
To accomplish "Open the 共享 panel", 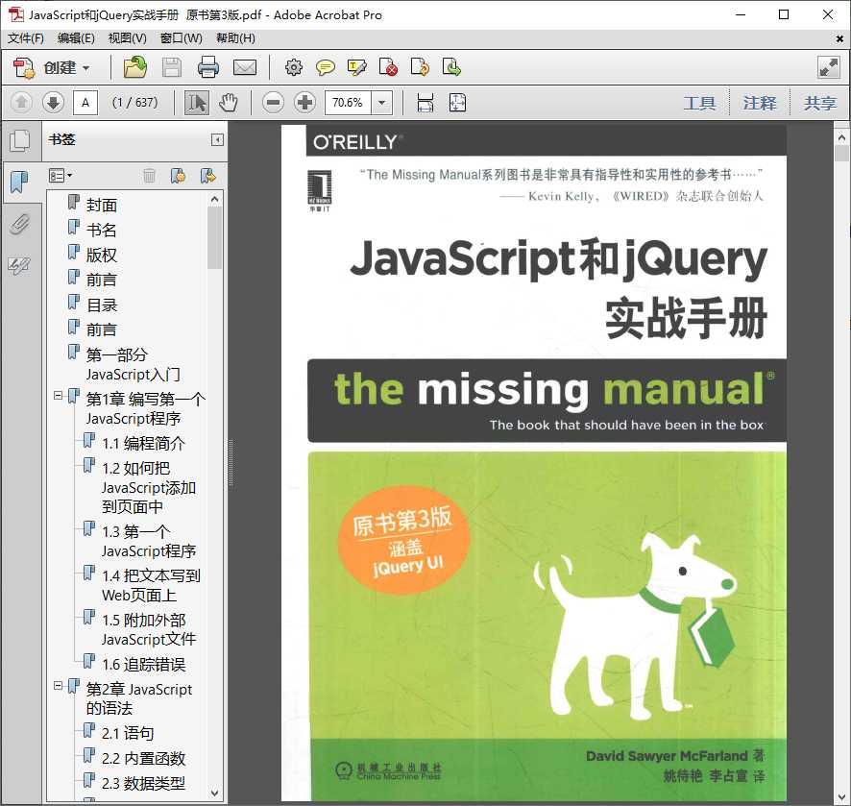I will coord(819,103).
